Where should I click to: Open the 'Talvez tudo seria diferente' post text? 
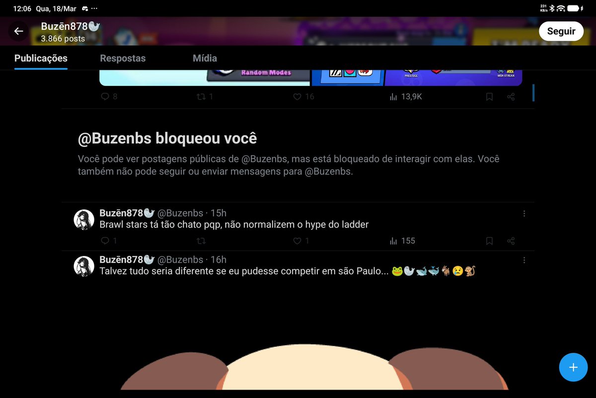288,271
